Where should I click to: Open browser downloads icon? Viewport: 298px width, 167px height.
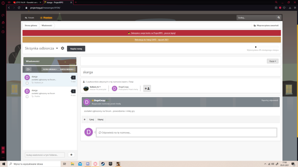(290, 8)
